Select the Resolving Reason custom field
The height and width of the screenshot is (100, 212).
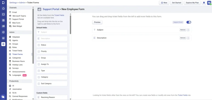coord(52,97)
